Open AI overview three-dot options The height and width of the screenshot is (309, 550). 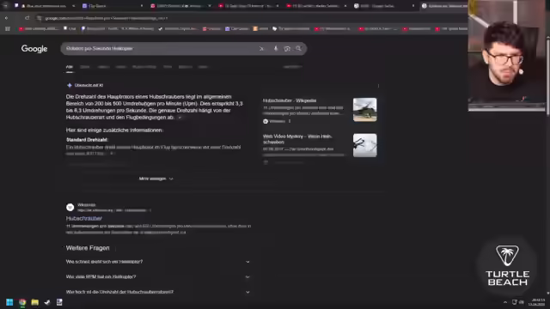click(x=378, y=86)
